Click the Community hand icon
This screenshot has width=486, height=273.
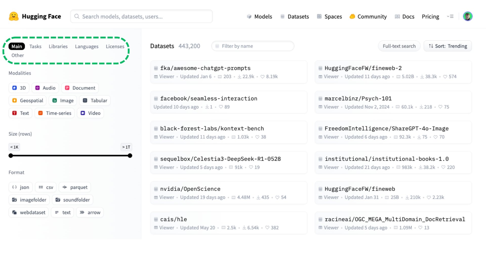[x=352, y=16]
